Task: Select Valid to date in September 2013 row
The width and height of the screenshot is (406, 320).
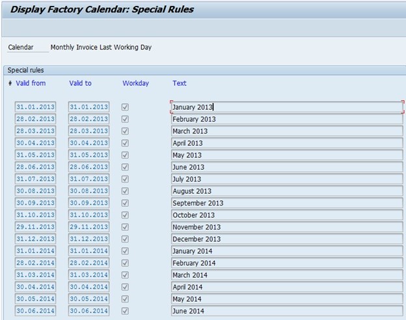Action: tap(88, 203)
